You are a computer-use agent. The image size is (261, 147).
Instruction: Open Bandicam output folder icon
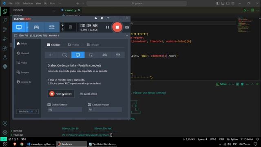[96, 18]
